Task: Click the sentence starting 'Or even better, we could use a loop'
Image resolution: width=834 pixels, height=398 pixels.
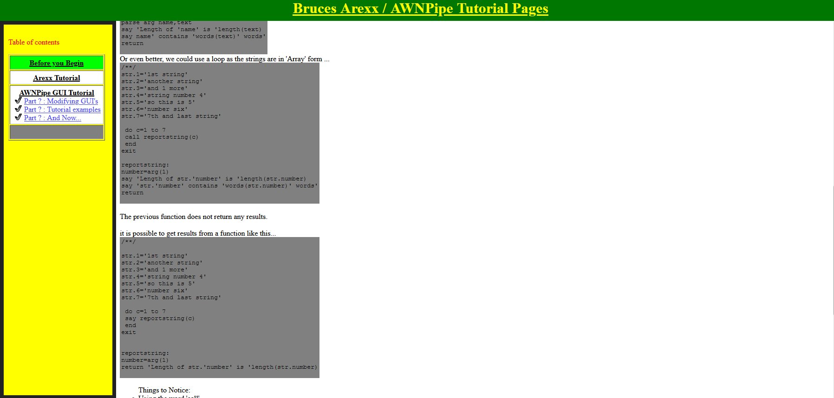Action: click(224, 59)
